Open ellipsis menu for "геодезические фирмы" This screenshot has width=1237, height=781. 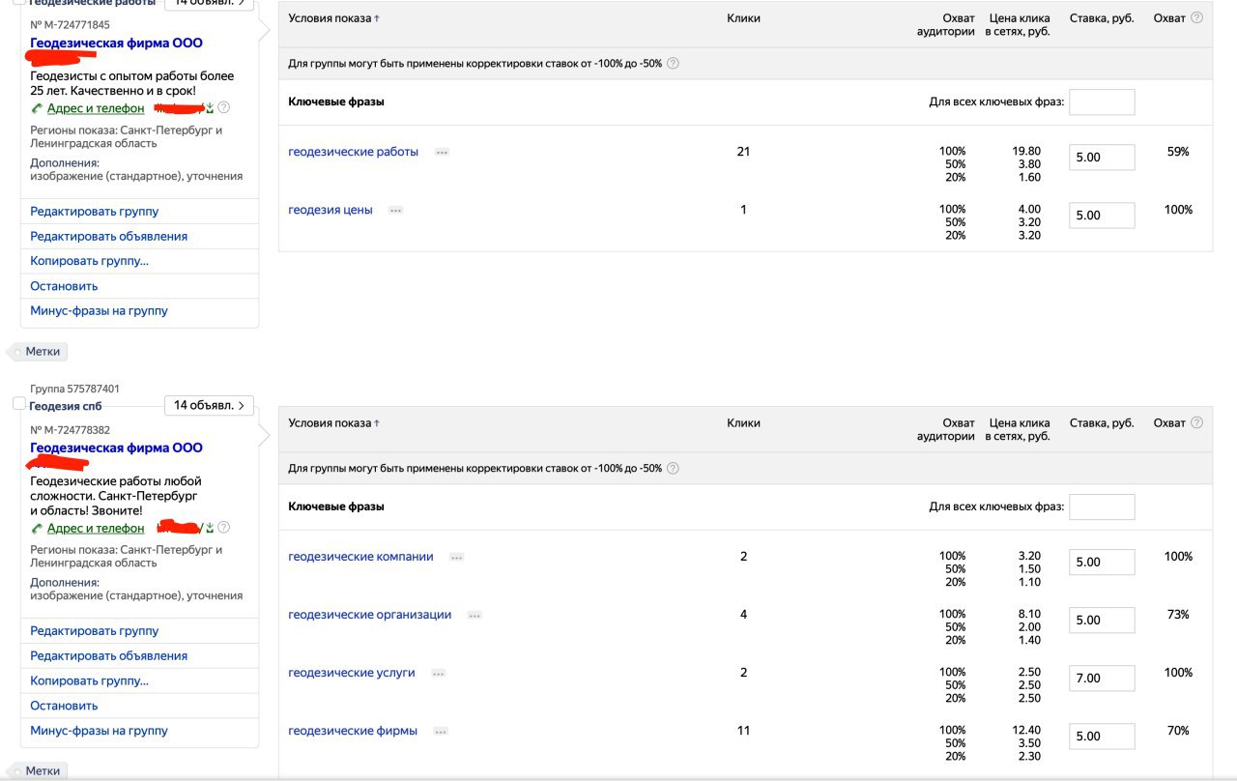441,732
